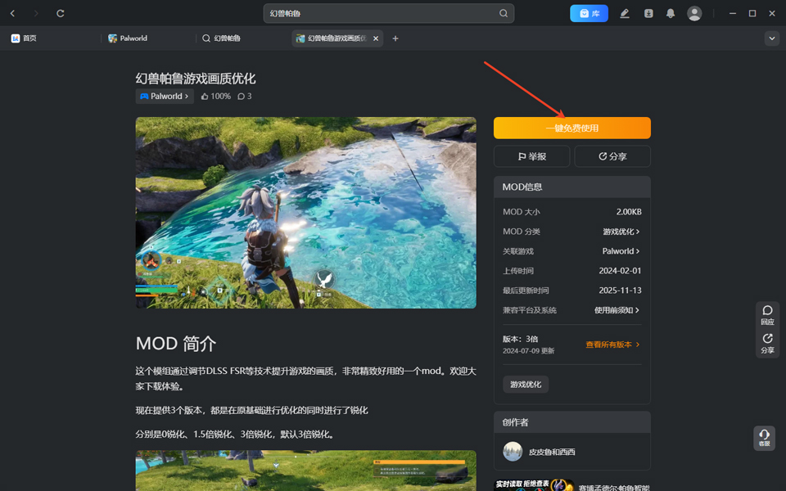The image size is (786, 491).
Task: Open the second MOD screenshot below the description
Action: (305, 471)
